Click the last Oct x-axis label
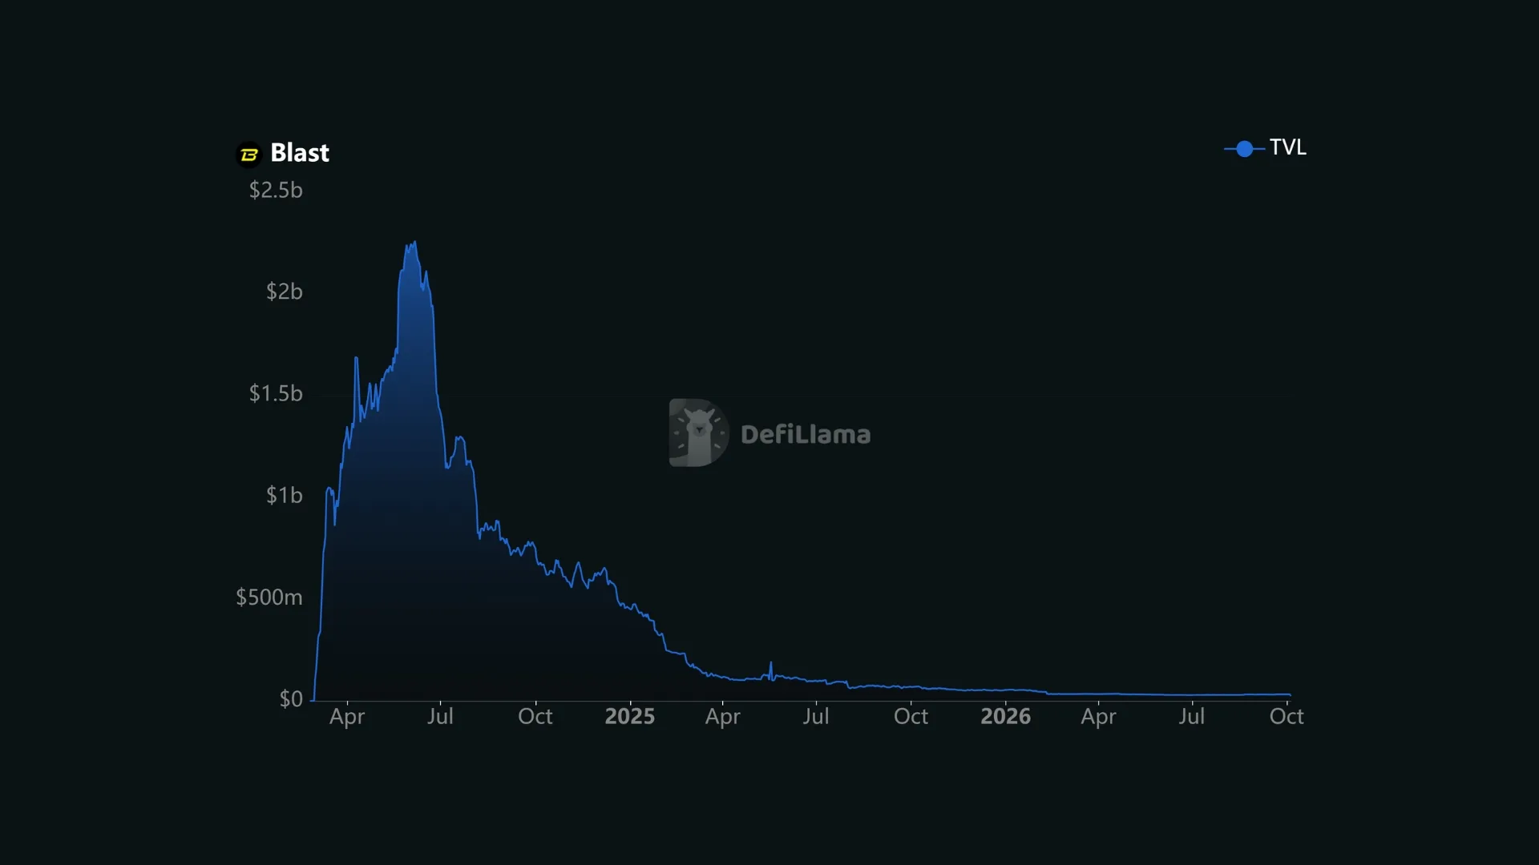The width and height of the screenshot is (1539, 865). pyautogui.click(x=1287, y=716)
